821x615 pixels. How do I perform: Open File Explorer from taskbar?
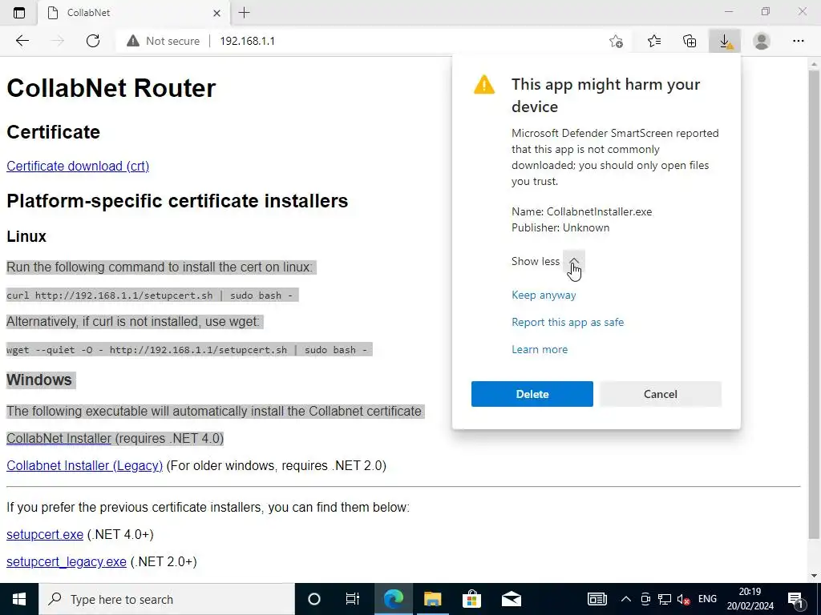(x=432, y=599)
